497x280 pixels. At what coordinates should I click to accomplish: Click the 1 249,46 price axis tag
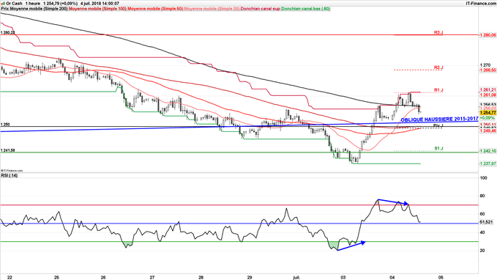pyautogui.click(x=487, y=130)
